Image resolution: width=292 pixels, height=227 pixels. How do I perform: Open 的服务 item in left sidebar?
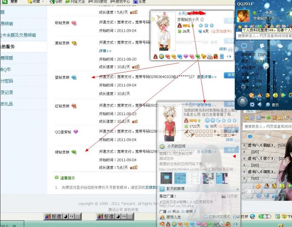(8, 47)
